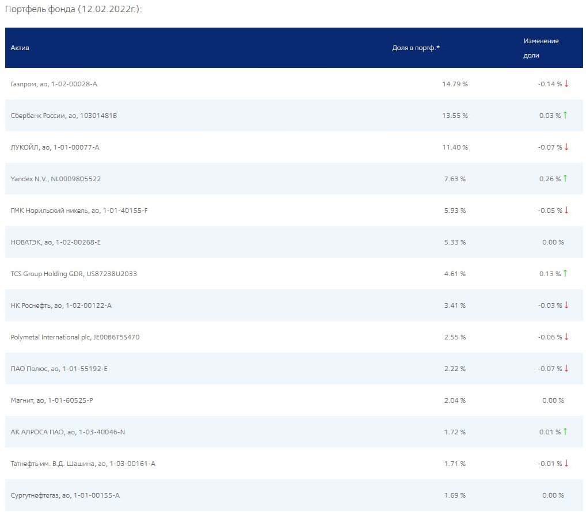Viewport: 586px width, 512px height.
Task: Click the 5.93 % share value
Action: [x=455, y=211]
